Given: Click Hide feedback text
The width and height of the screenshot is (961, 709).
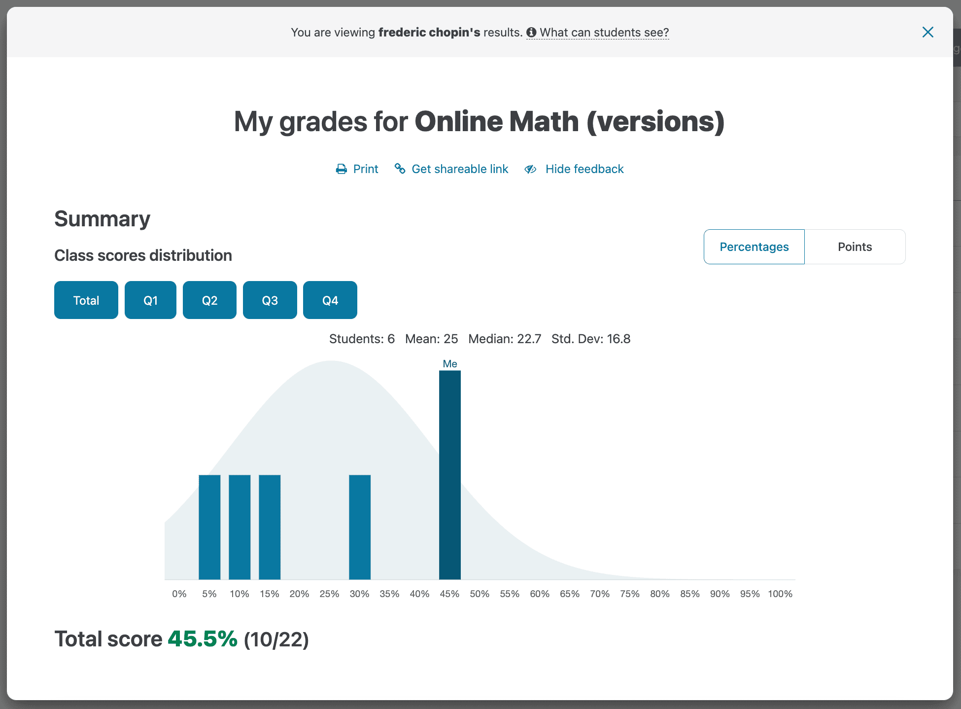Looking at the screenshot, I should click(584, 169).
